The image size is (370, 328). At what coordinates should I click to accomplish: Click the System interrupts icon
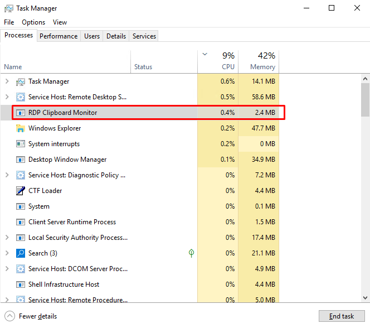(x=21, y=144)
